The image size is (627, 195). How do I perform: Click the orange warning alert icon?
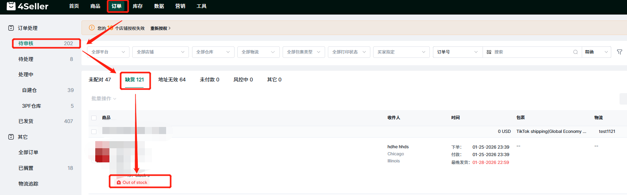click(x=92, y=28)
